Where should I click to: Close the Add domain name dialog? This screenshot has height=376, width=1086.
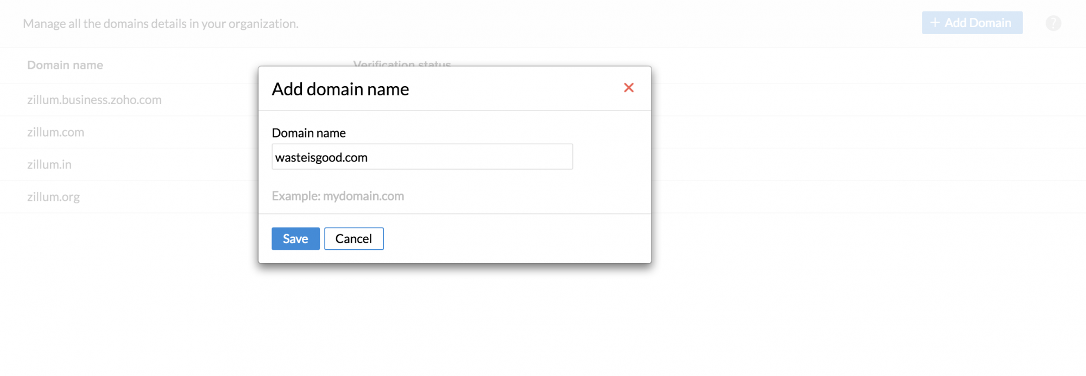coord(629,88)
